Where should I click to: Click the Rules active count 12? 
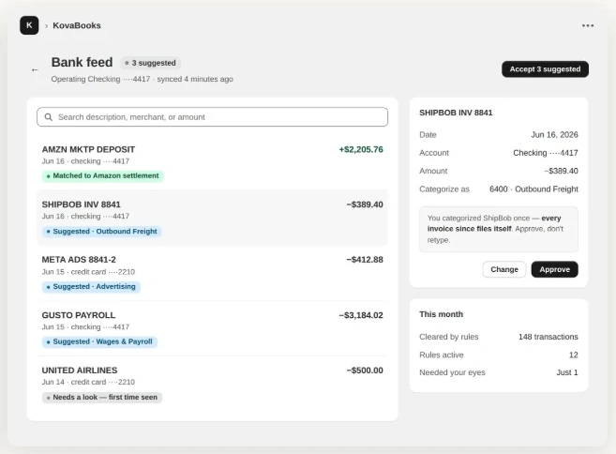tap(573, 355)
